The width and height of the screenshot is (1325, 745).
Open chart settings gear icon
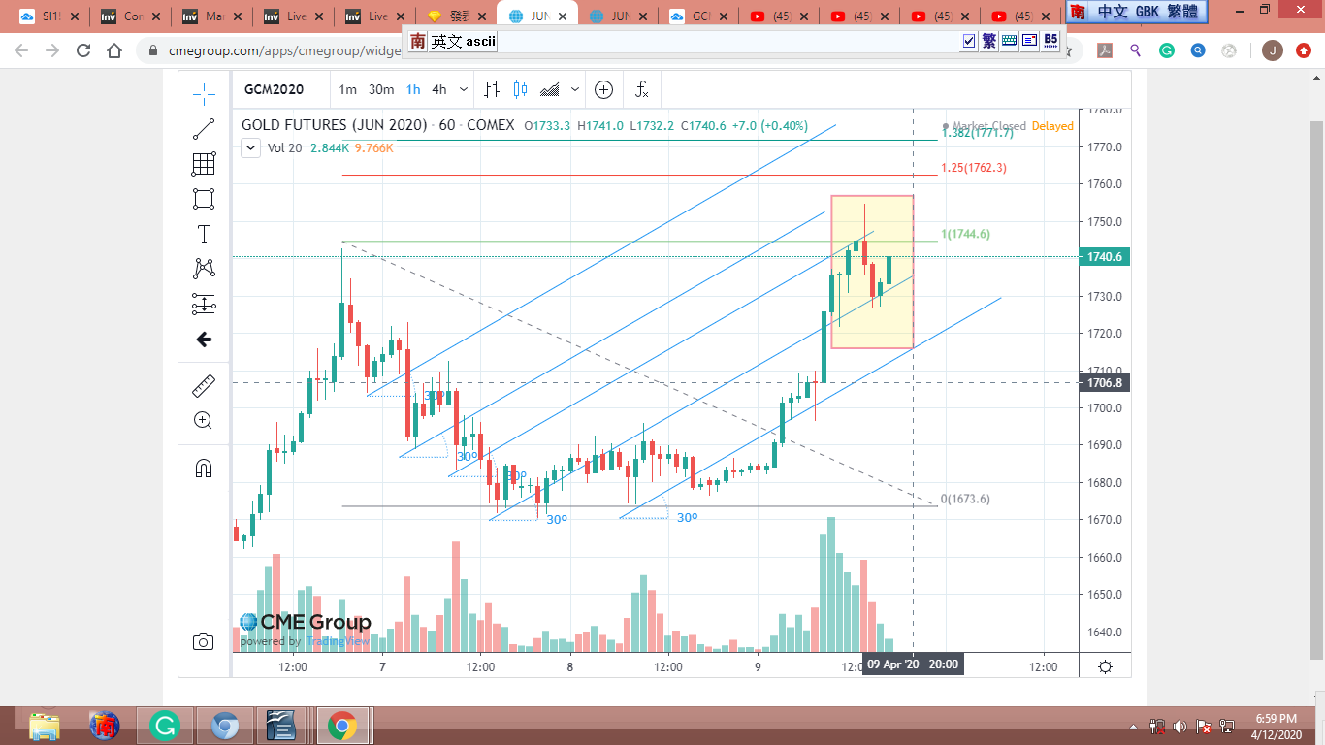(x=1105, y=665)
